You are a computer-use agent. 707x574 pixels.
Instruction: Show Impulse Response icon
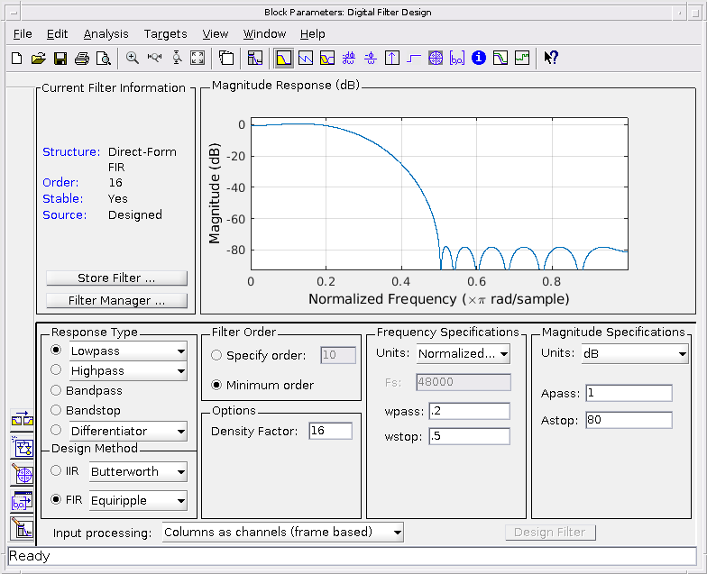(x=391, y=58)
